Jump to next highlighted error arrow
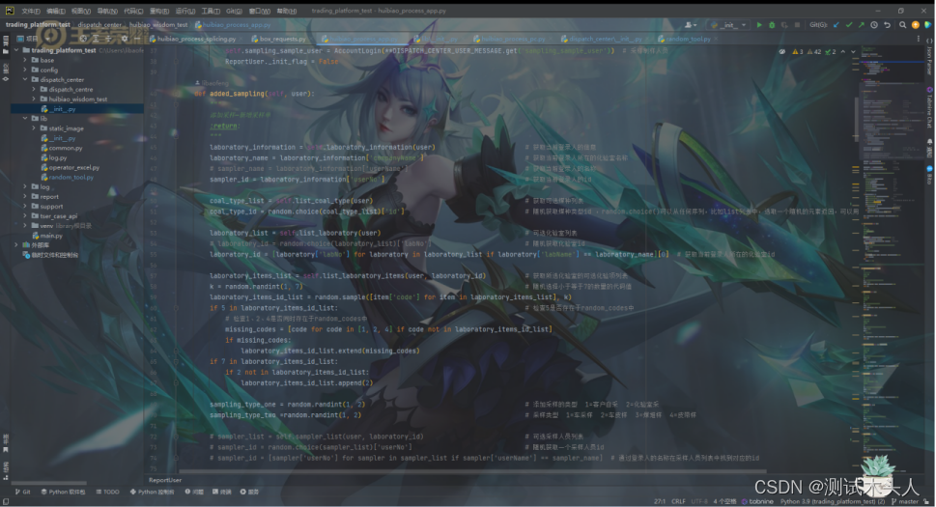936x507 pixels. coord(853,52)
